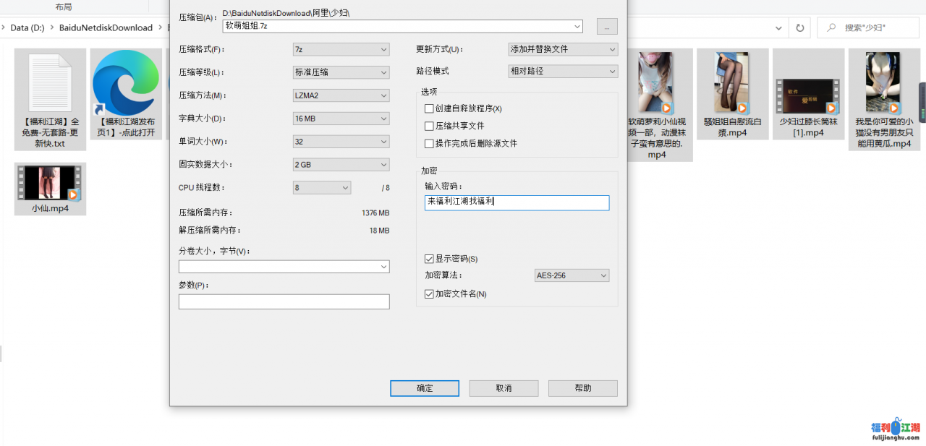Disable 加密文件名 checkbox

430,294
